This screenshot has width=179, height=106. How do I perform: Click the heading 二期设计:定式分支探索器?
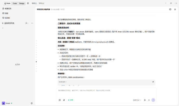[69, 24]
